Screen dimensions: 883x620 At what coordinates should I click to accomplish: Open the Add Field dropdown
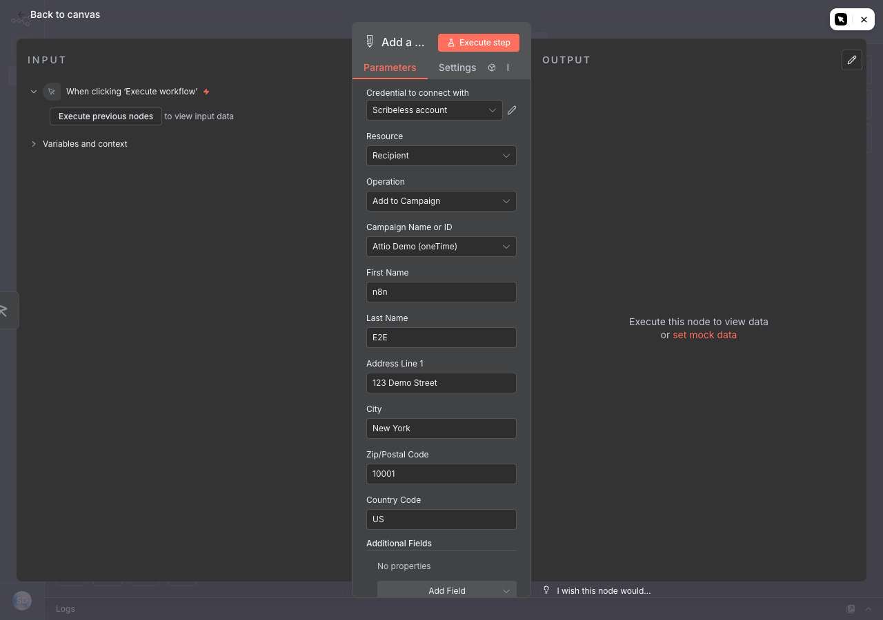tap(447, 590)
